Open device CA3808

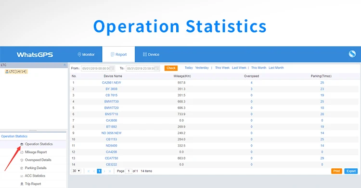[112, 120]
